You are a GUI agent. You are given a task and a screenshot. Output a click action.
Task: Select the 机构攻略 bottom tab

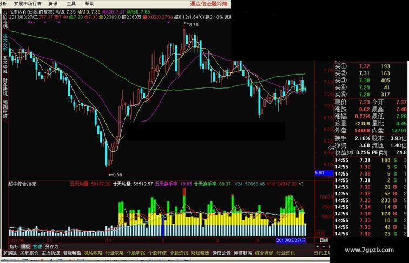(94, 253)
